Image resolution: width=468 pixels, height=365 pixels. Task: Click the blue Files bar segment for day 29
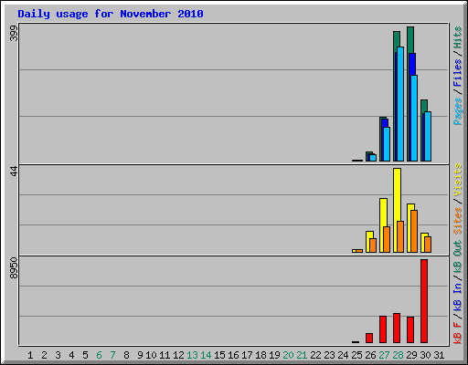pyautogui.click(x=412, y=64)
